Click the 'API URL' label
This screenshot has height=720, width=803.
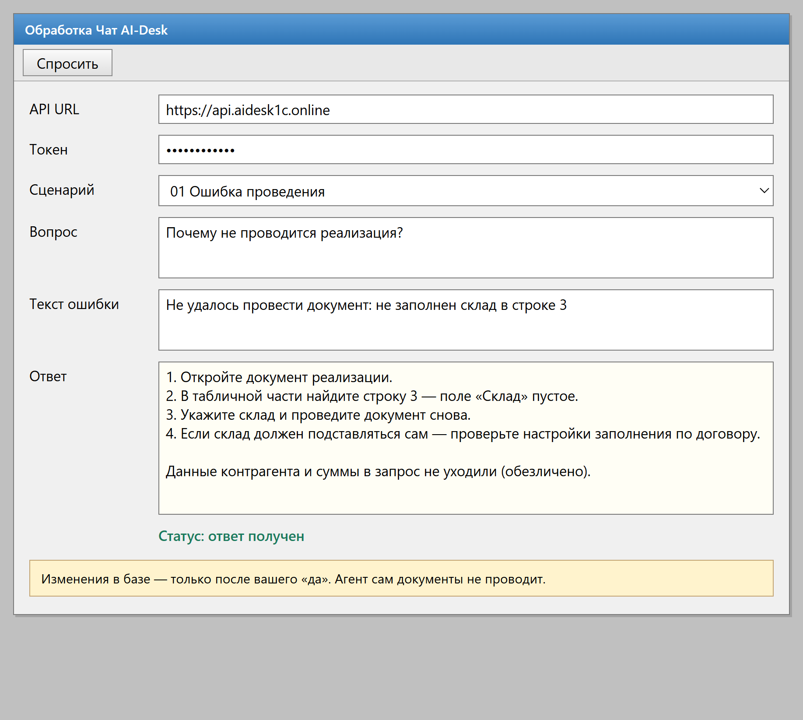54,109
